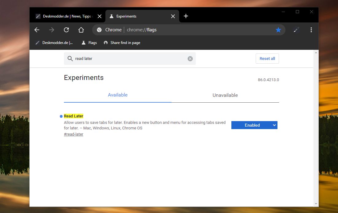The height and width of the screenshot is (213, 338).
Task: Reload the chrome://flags page
Action: [x=66, y=30]
